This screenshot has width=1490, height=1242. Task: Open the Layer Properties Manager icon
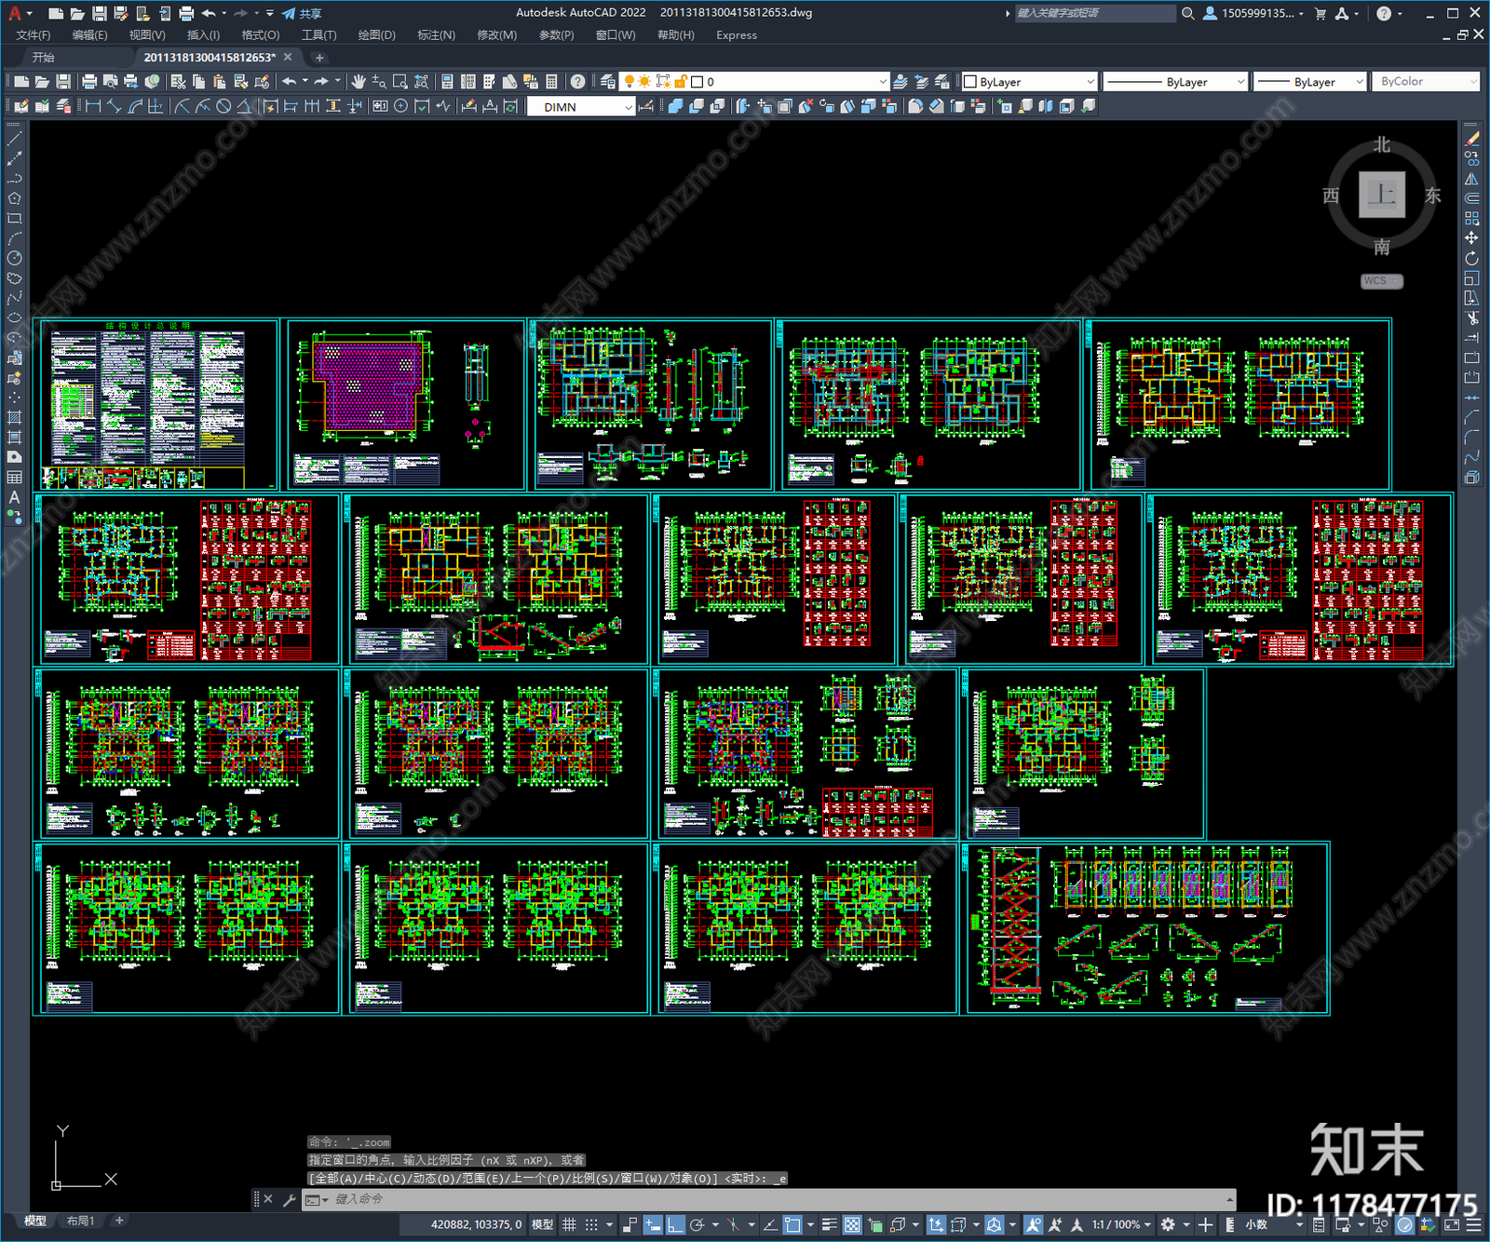(x=607, y=82)
